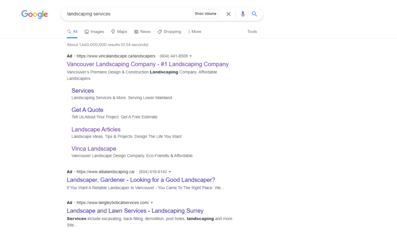The width and height of the screenshot is (397, 232).
Task: Expand the More search options menu
Action: (x=195, y=32)
